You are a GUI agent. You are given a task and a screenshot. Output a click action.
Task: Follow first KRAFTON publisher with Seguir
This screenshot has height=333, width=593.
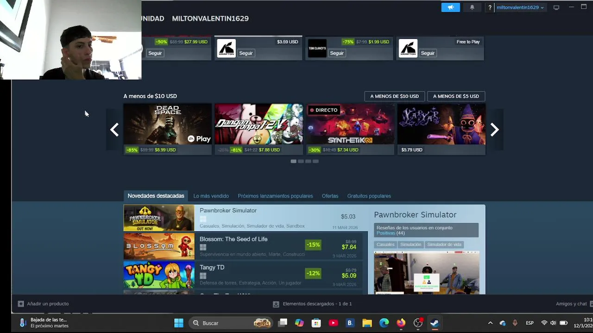[246, 53]
